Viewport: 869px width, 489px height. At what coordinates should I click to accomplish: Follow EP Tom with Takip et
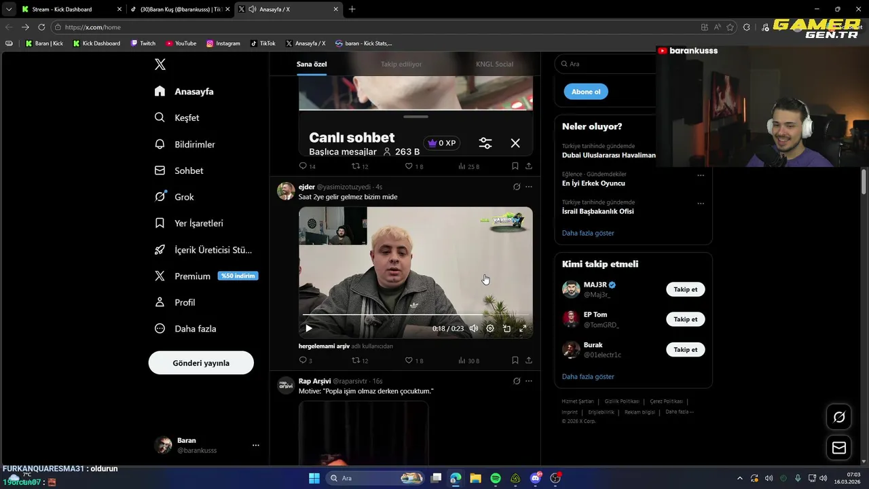686,319
